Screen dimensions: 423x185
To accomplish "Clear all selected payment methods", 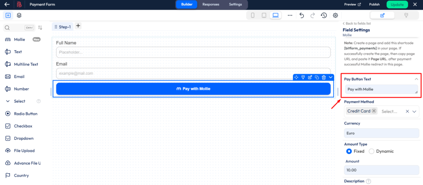I will pos(407,111).
